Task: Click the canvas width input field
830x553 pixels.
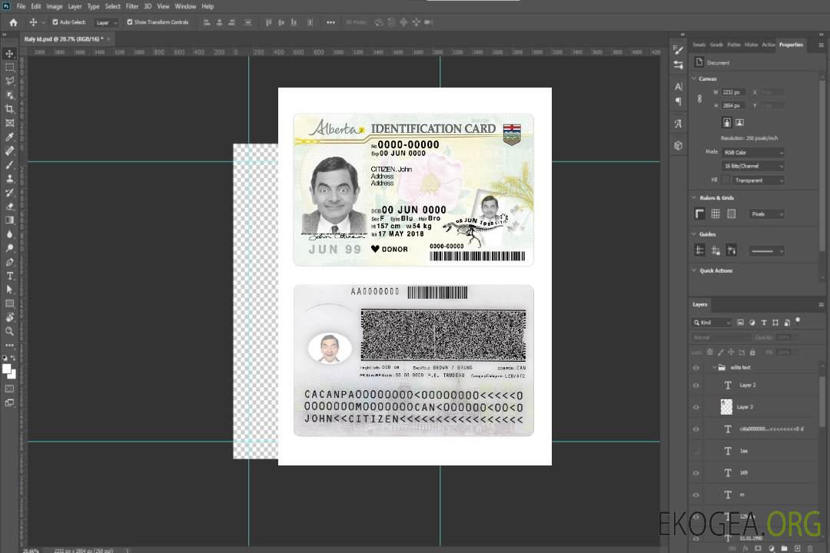Action: tap(732, 92)
